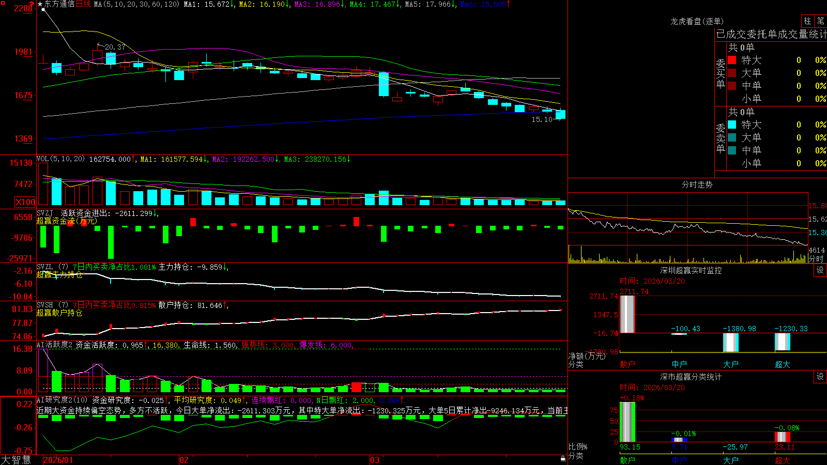827x465 pixels.
Task: Click the 超赢资金流(万元) label
Action: (x=67, y=221)
